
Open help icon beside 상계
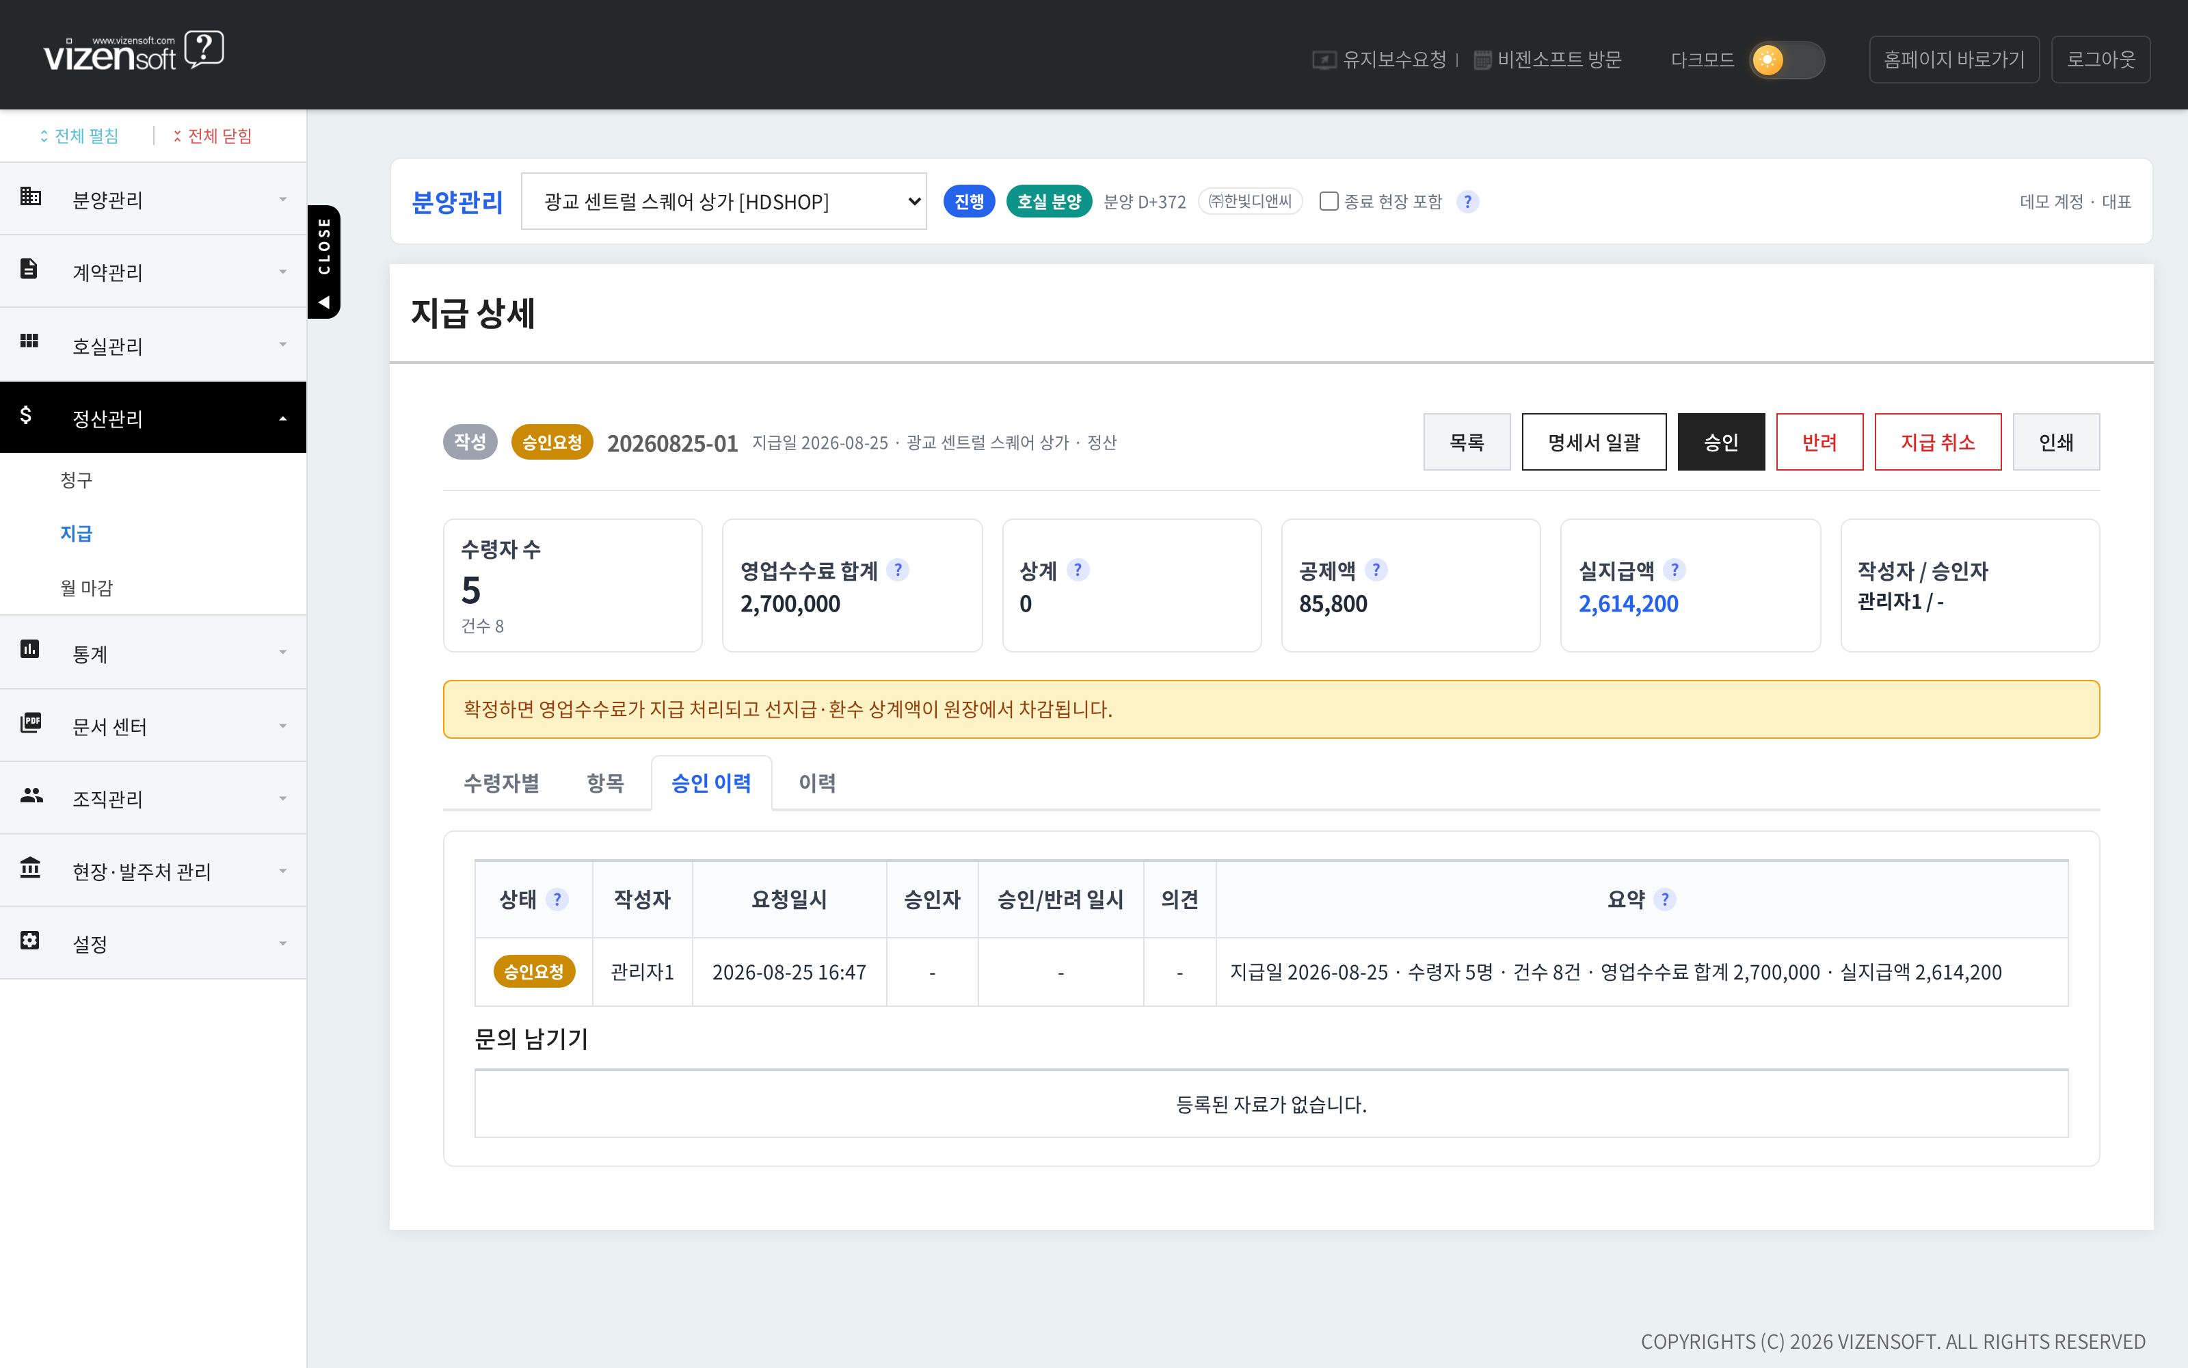[x=1078, y=570]
